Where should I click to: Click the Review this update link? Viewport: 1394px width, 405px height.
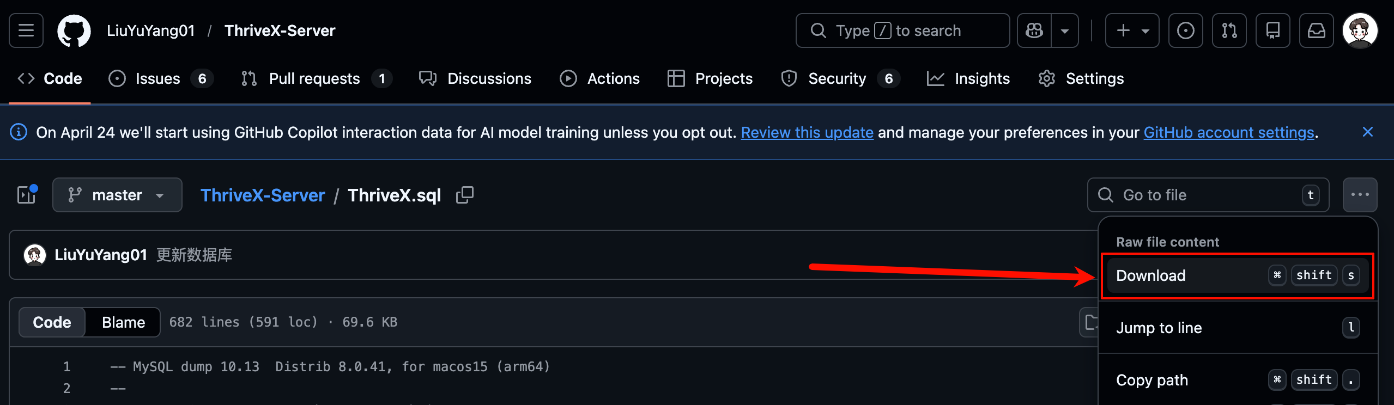pos(807,132)
